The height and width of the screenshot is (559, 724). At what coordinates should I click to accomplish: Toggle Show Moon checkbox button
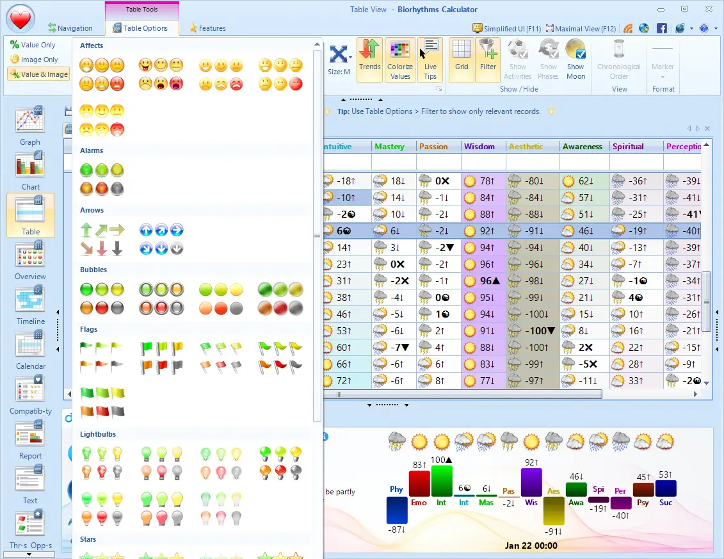[x=575, y=60]
